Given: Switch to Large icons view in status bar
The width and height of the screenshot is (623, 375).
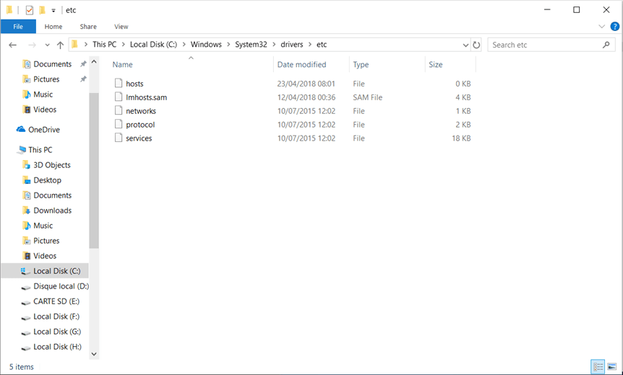Looking at the screenshot, I should pyautogui.click(x=613, y=366).
